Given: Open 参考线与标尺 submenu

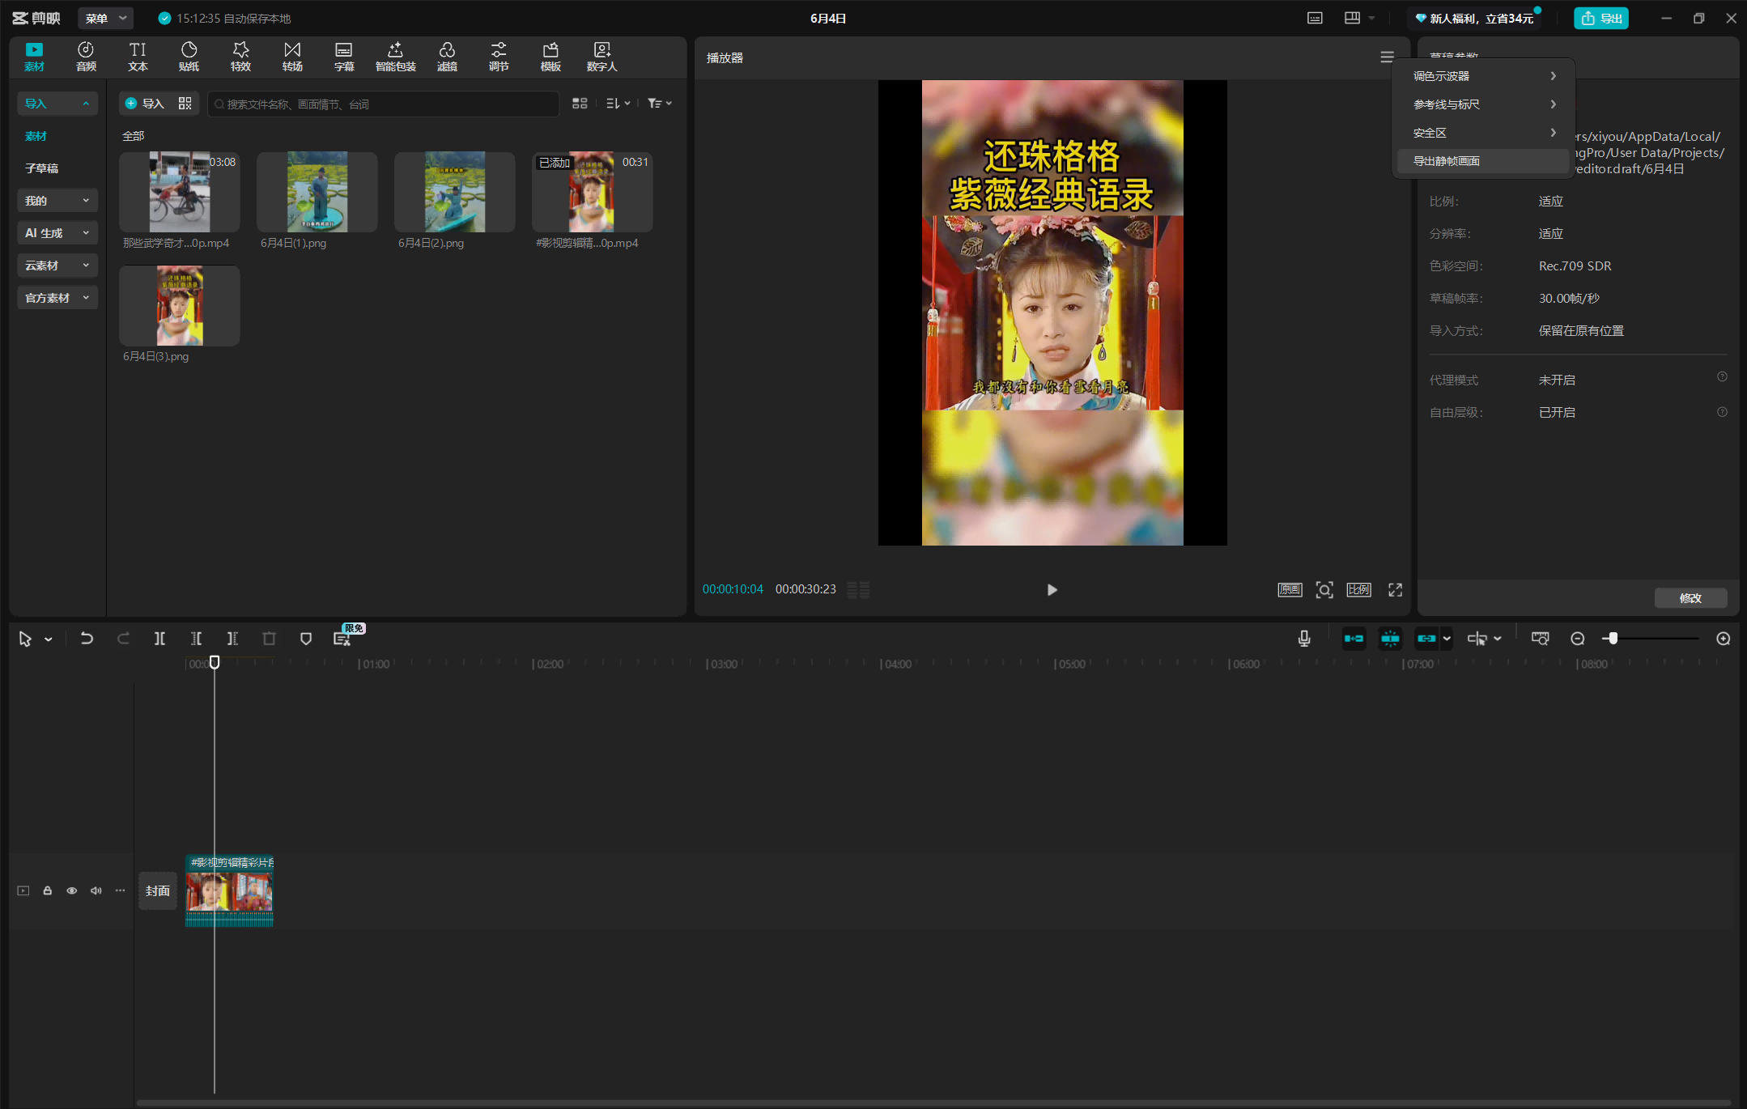Looking at the screenshot, I should (1483, 104).
